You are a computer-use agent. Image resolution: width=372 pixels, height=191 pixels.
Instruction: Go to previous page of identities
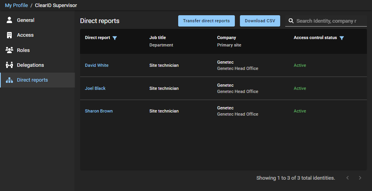347,178
